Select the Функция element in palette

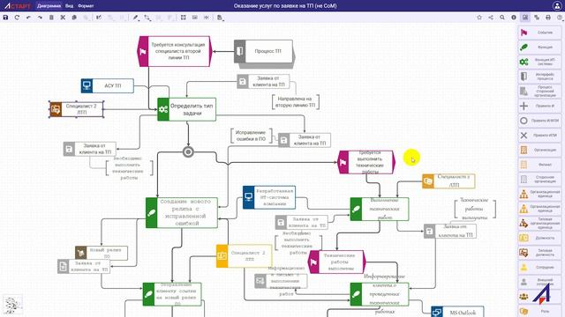[x=539, y=47]
